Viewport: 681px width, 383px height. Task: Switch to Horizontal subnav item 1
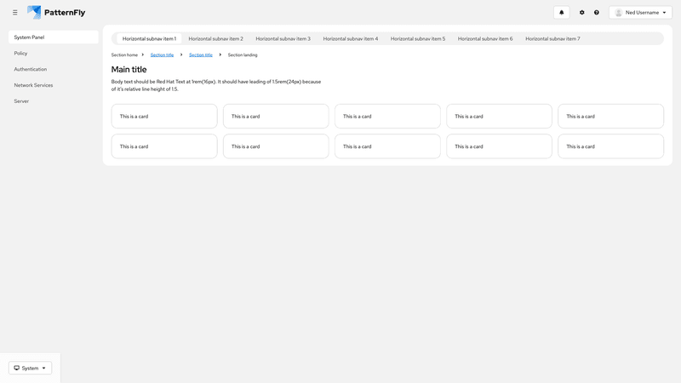click(x=149, y=38)
